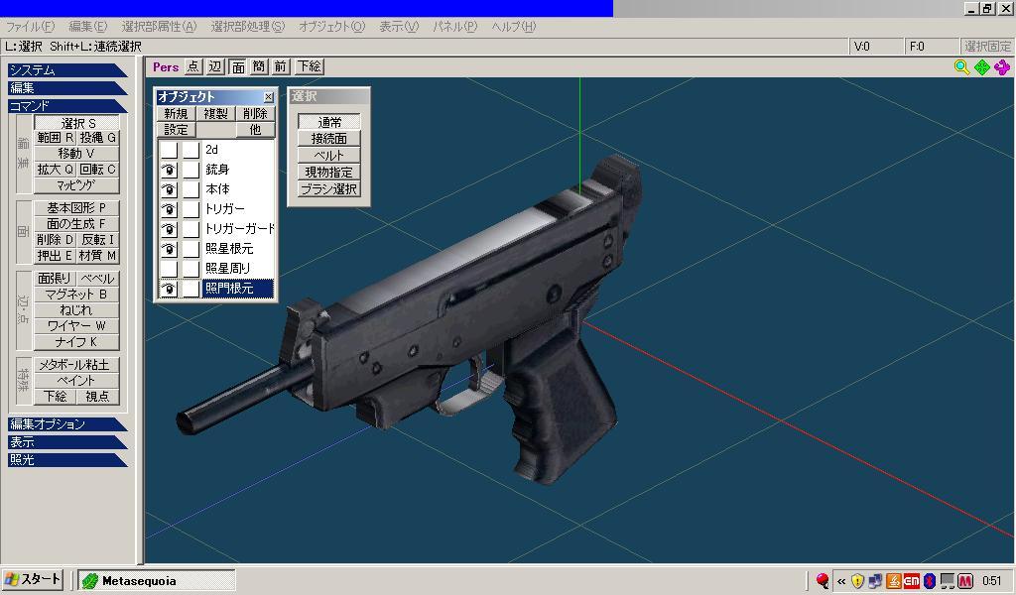Select the 移動 V move command
Screen dimensions: 1016x595
click(76, 154)
